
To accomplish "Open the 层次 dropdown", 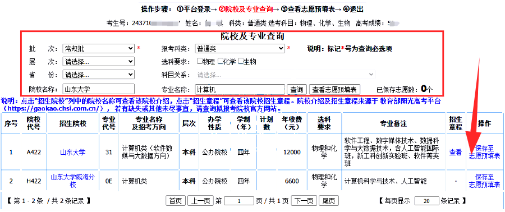I will (x=98, y=62).
